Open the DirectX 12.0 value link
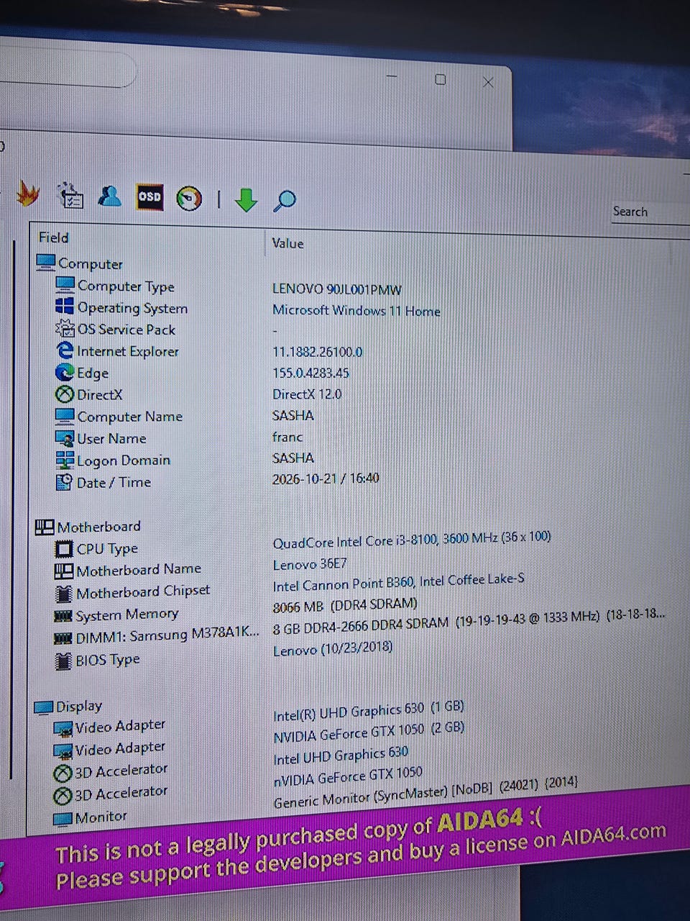The image size is (690, 921). tap(307, 394)
